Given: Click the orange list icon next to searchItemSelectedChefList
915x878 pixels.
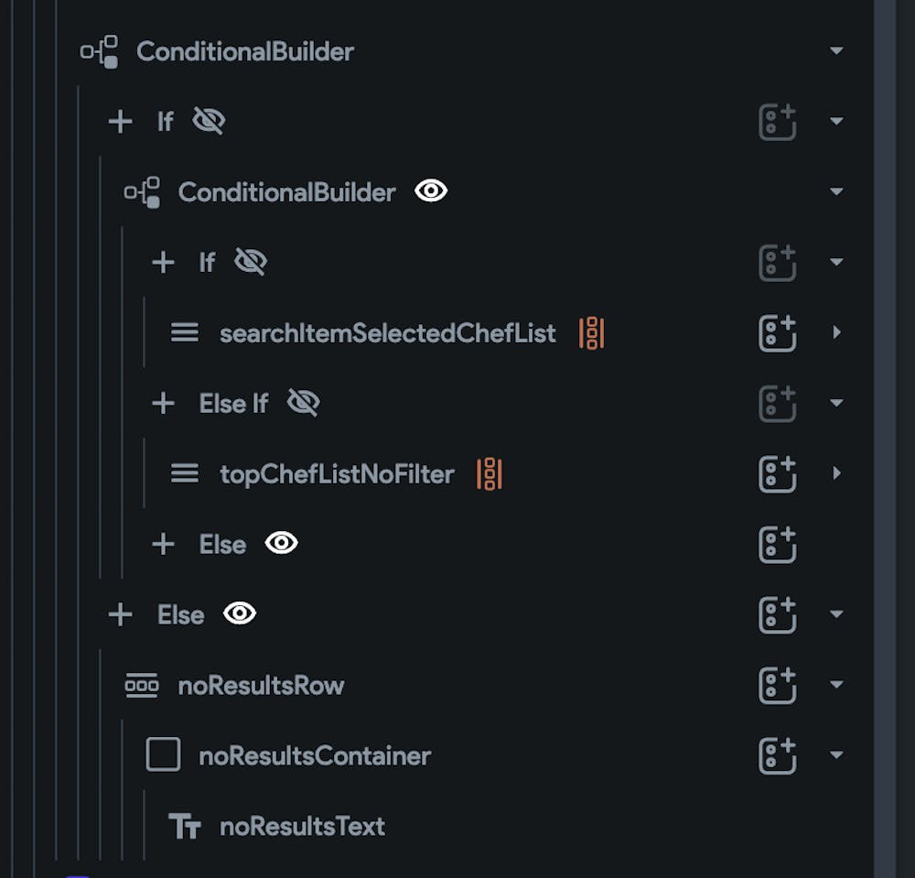Looking at the screenshot, I should click(591, 333).
